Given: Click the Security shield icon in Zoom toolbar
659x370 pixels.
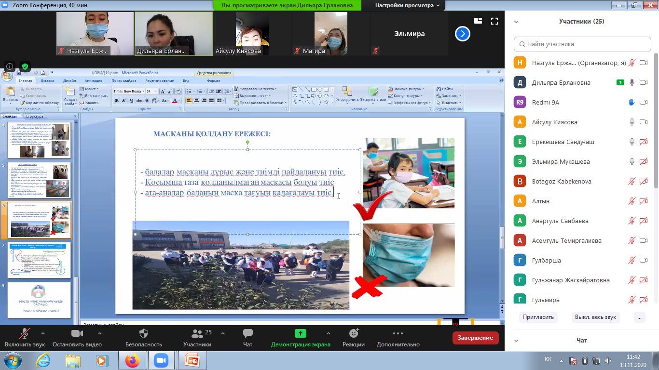Looking at the screenshot, I should 143,333.
